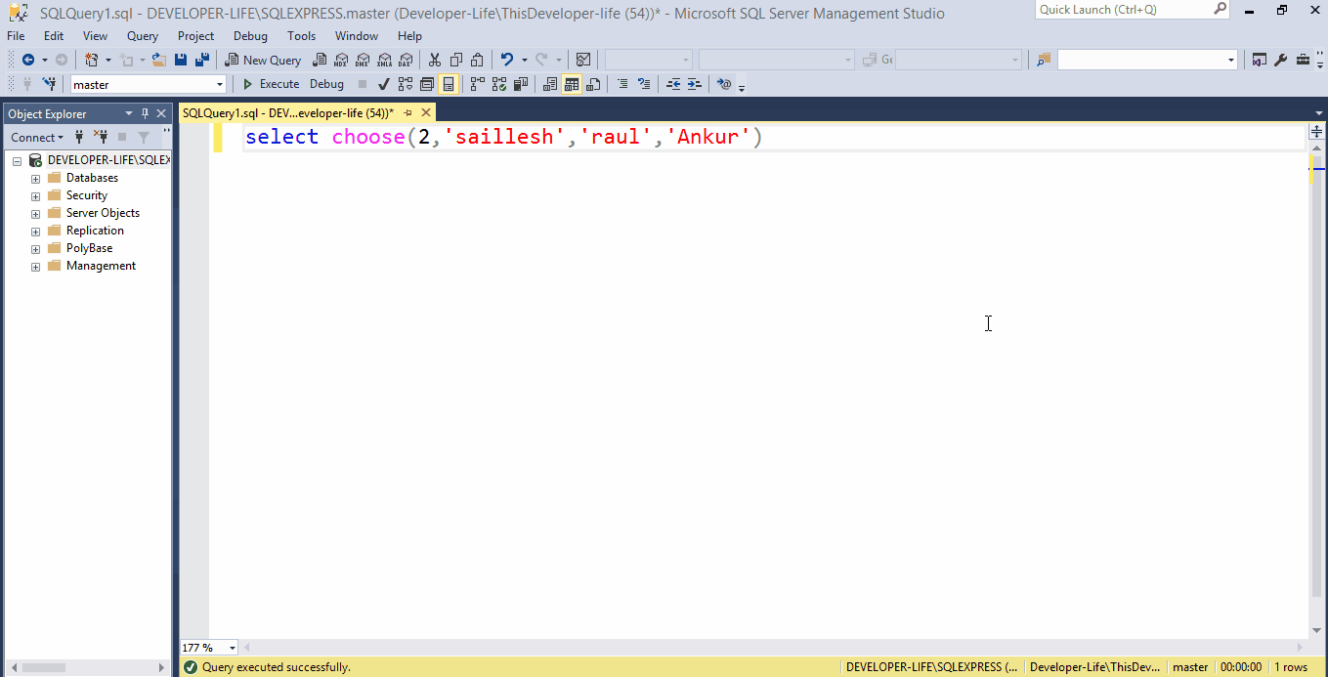Open the 177 % zoom dropdown
Screen dimensions: 1328x677
pos(232,648)
